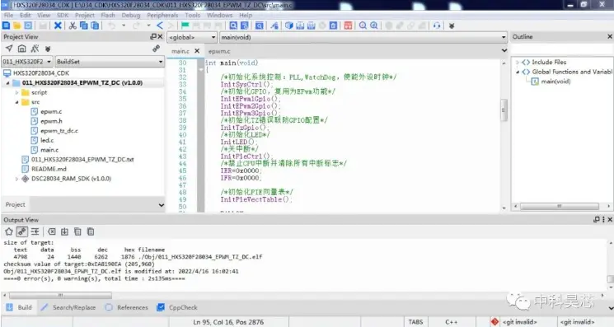
Task: Click the navigate back arrow icon
Action: pyautogui.click(x=159, y=26)
